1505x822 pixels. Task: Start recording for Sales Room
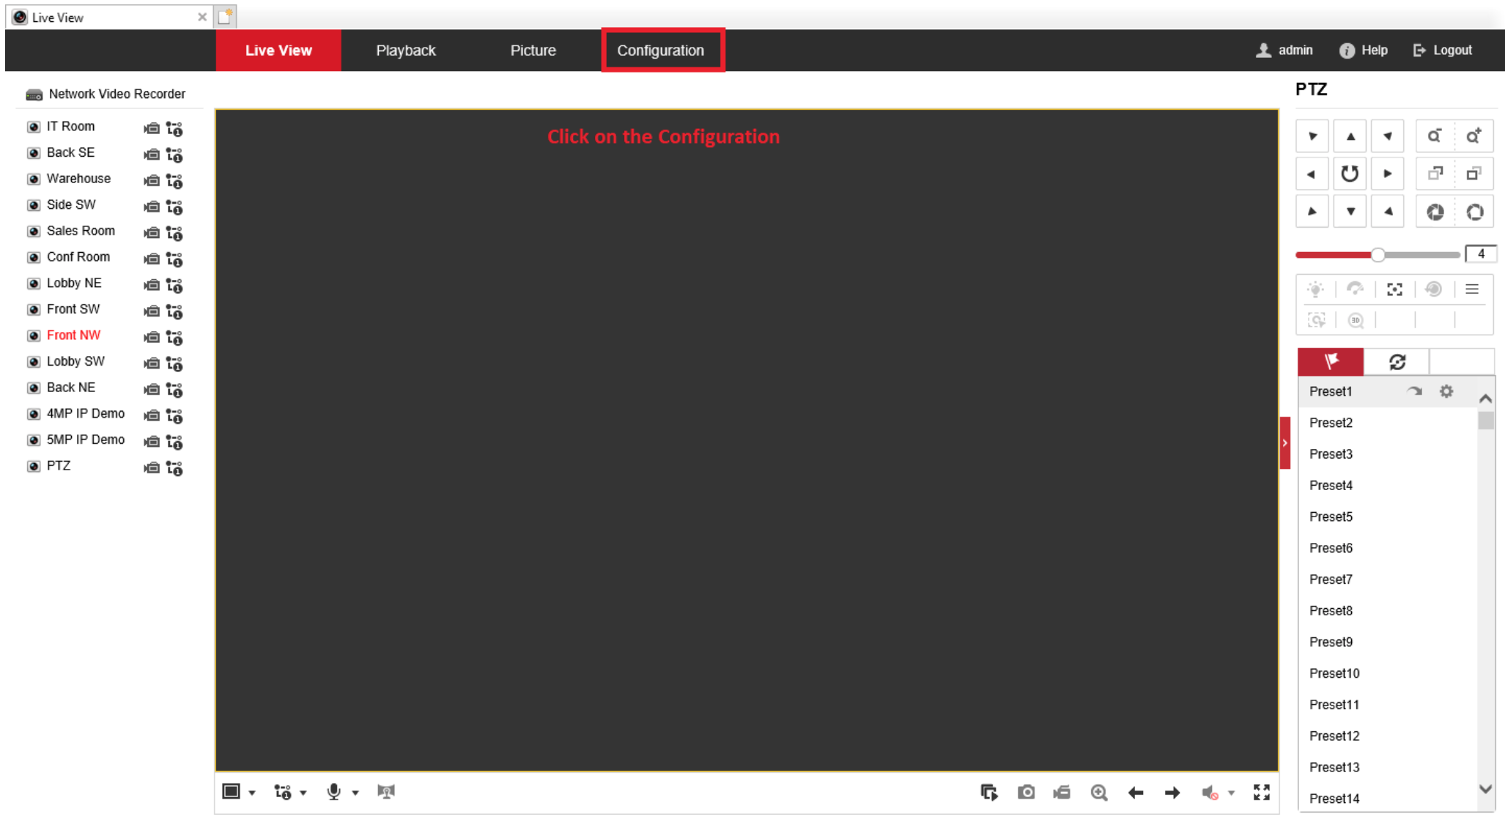point(152,232)
